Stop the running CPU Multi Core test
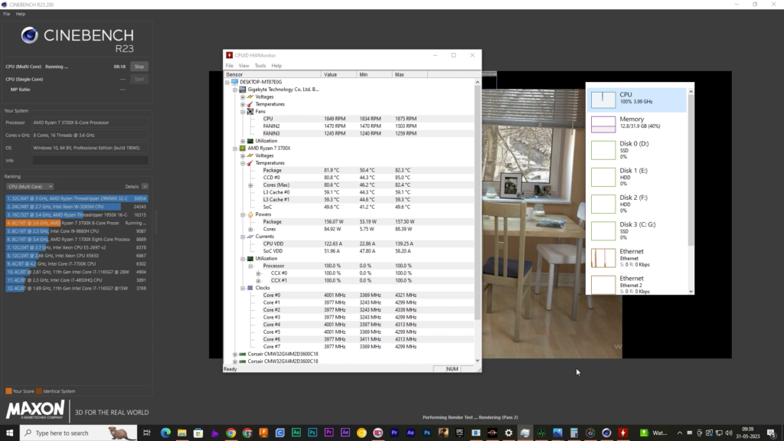This screenshot has width=784, height=441. (139, 67)
